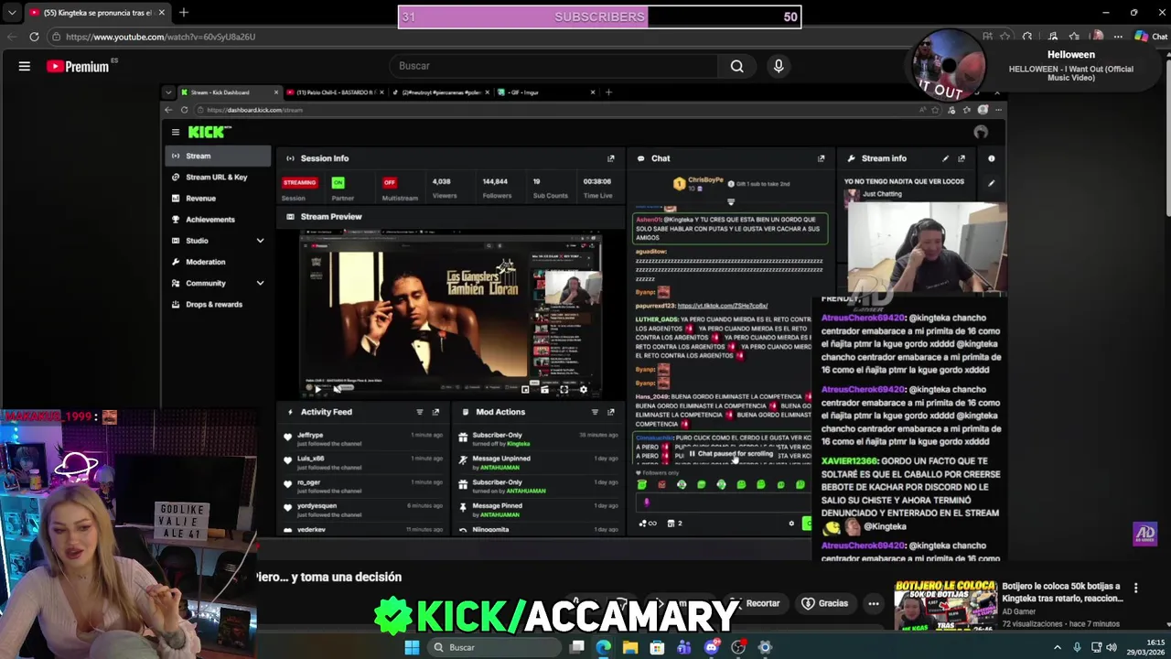The height and width of the screenshot is (659, 1171).
Task: Click the Stream Preview thumbnail
Action: (450, 315)
